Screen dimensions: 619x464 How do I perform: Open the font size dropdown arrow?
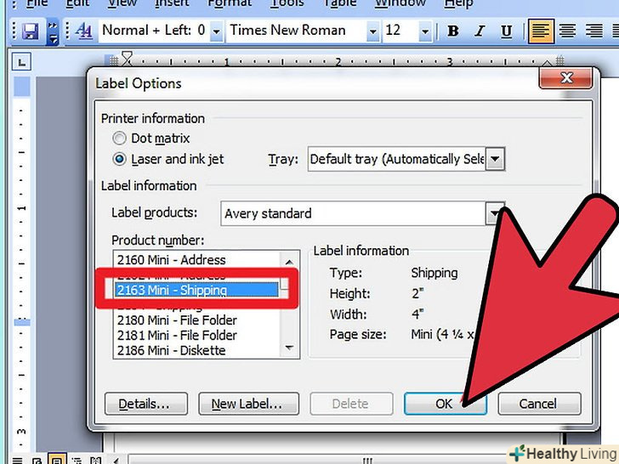click(x=425, y=31)
